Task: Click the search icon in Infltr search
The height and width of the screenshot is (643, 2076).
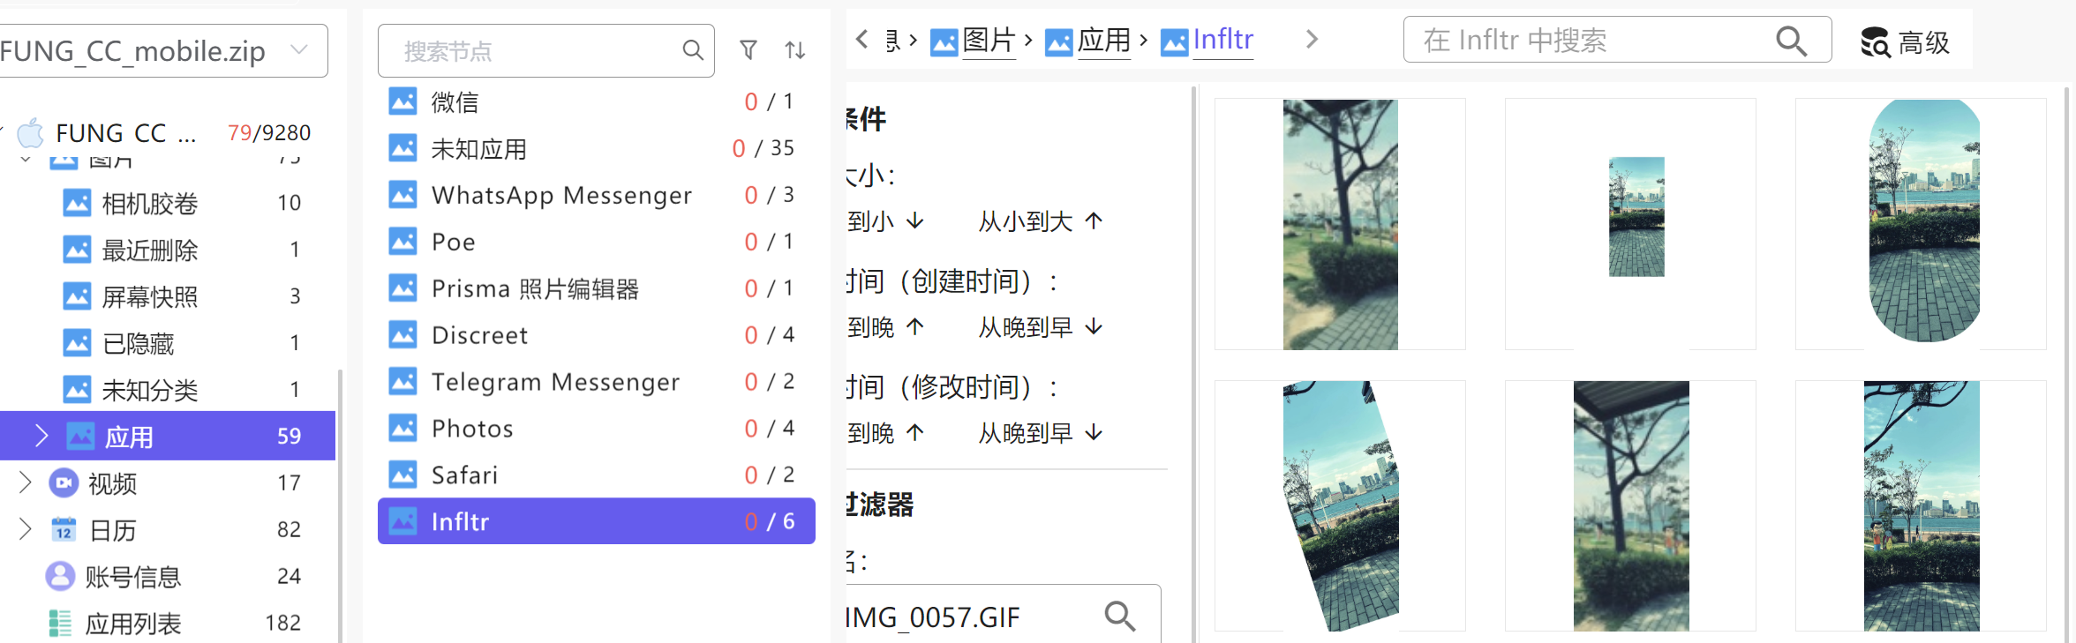Action: (1791, 41)
